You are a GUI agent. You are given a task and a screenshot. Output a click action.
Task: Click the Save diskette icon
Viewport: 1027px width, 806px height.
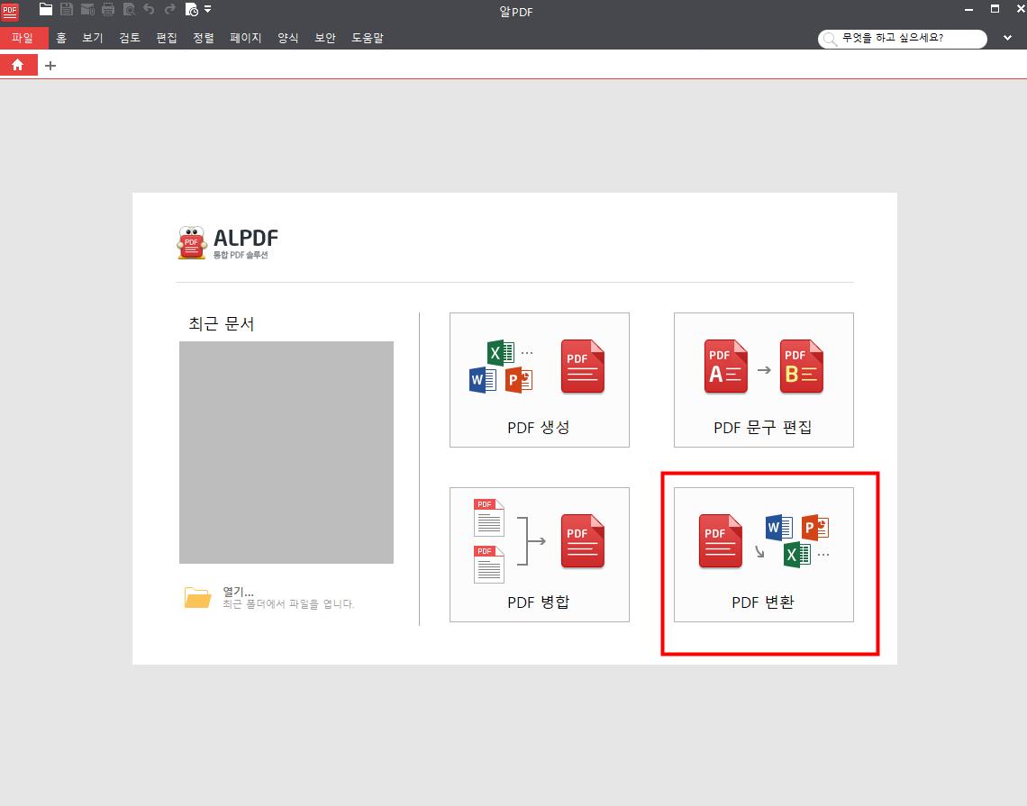66,9
